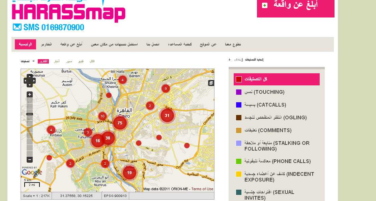The width and height of the screenshot is (376, 201).
Task: Click the SMS envelope icon
Action: pos(17,27)
